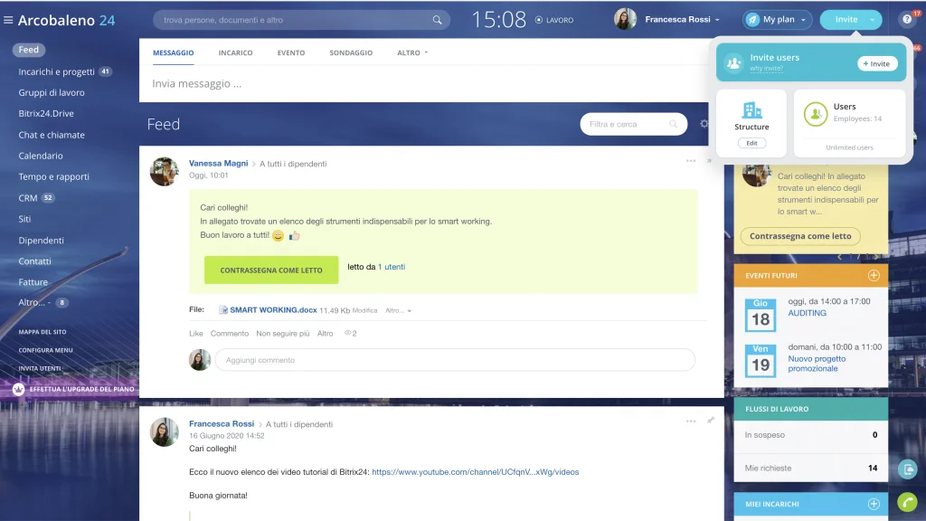Click INVITA UTENTI in sidebar
Image resolution: width=926 pixels, height=521 pixels.
(x=40, y=369)
